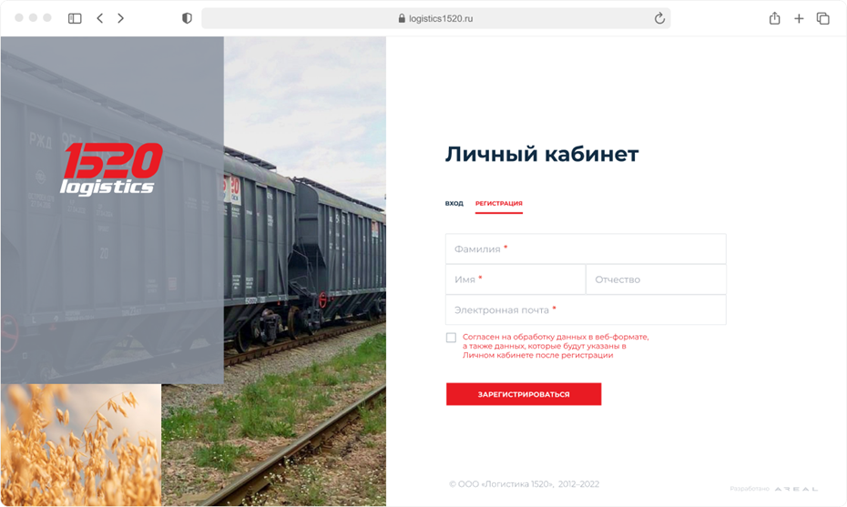847x507 pixels.
Task: Switch to the ВХОД tab
Action: point(454,204)
